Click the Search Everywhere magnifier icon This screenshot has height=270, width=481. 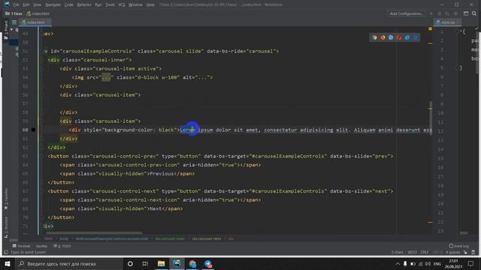point(474,13)
